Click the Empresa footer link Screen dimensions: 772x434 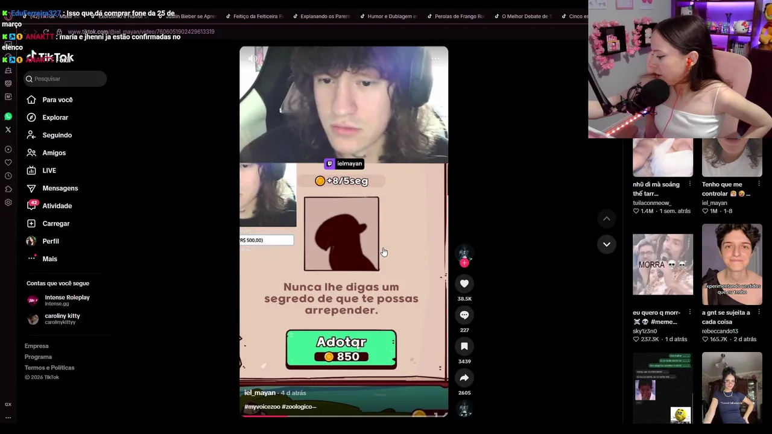tap(36, 346)
